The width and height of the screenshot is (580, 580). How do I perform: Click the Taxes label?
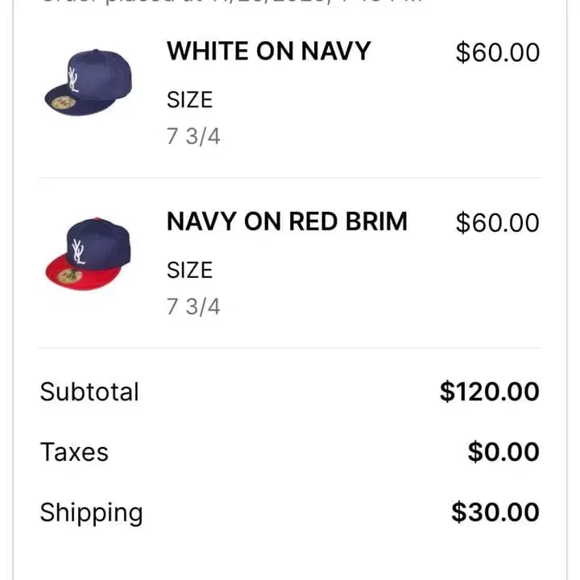(74, 452)
